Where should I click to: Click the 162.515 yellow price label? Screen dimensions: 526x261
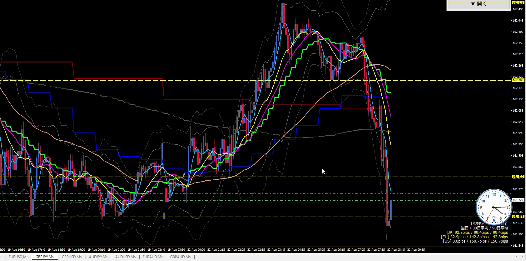[518, 3]
